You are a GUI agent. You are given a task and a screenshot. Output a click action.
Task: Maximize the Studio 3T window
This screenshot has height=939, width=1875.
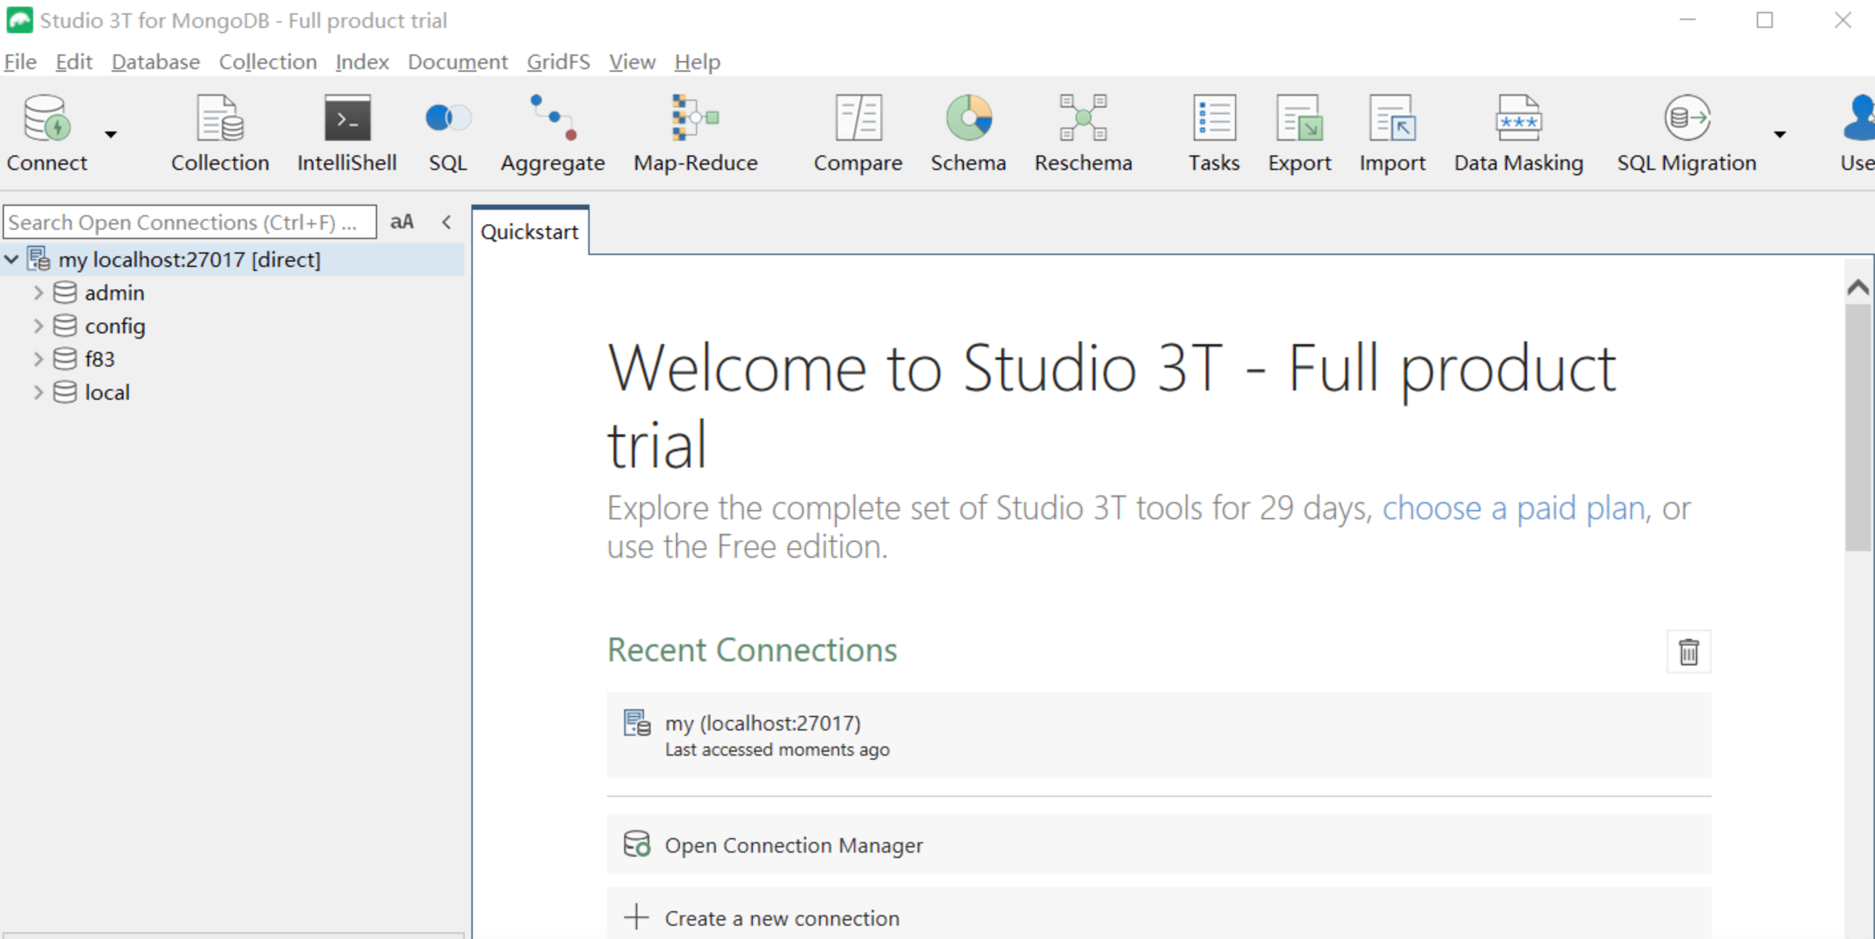coord(1764,20)
